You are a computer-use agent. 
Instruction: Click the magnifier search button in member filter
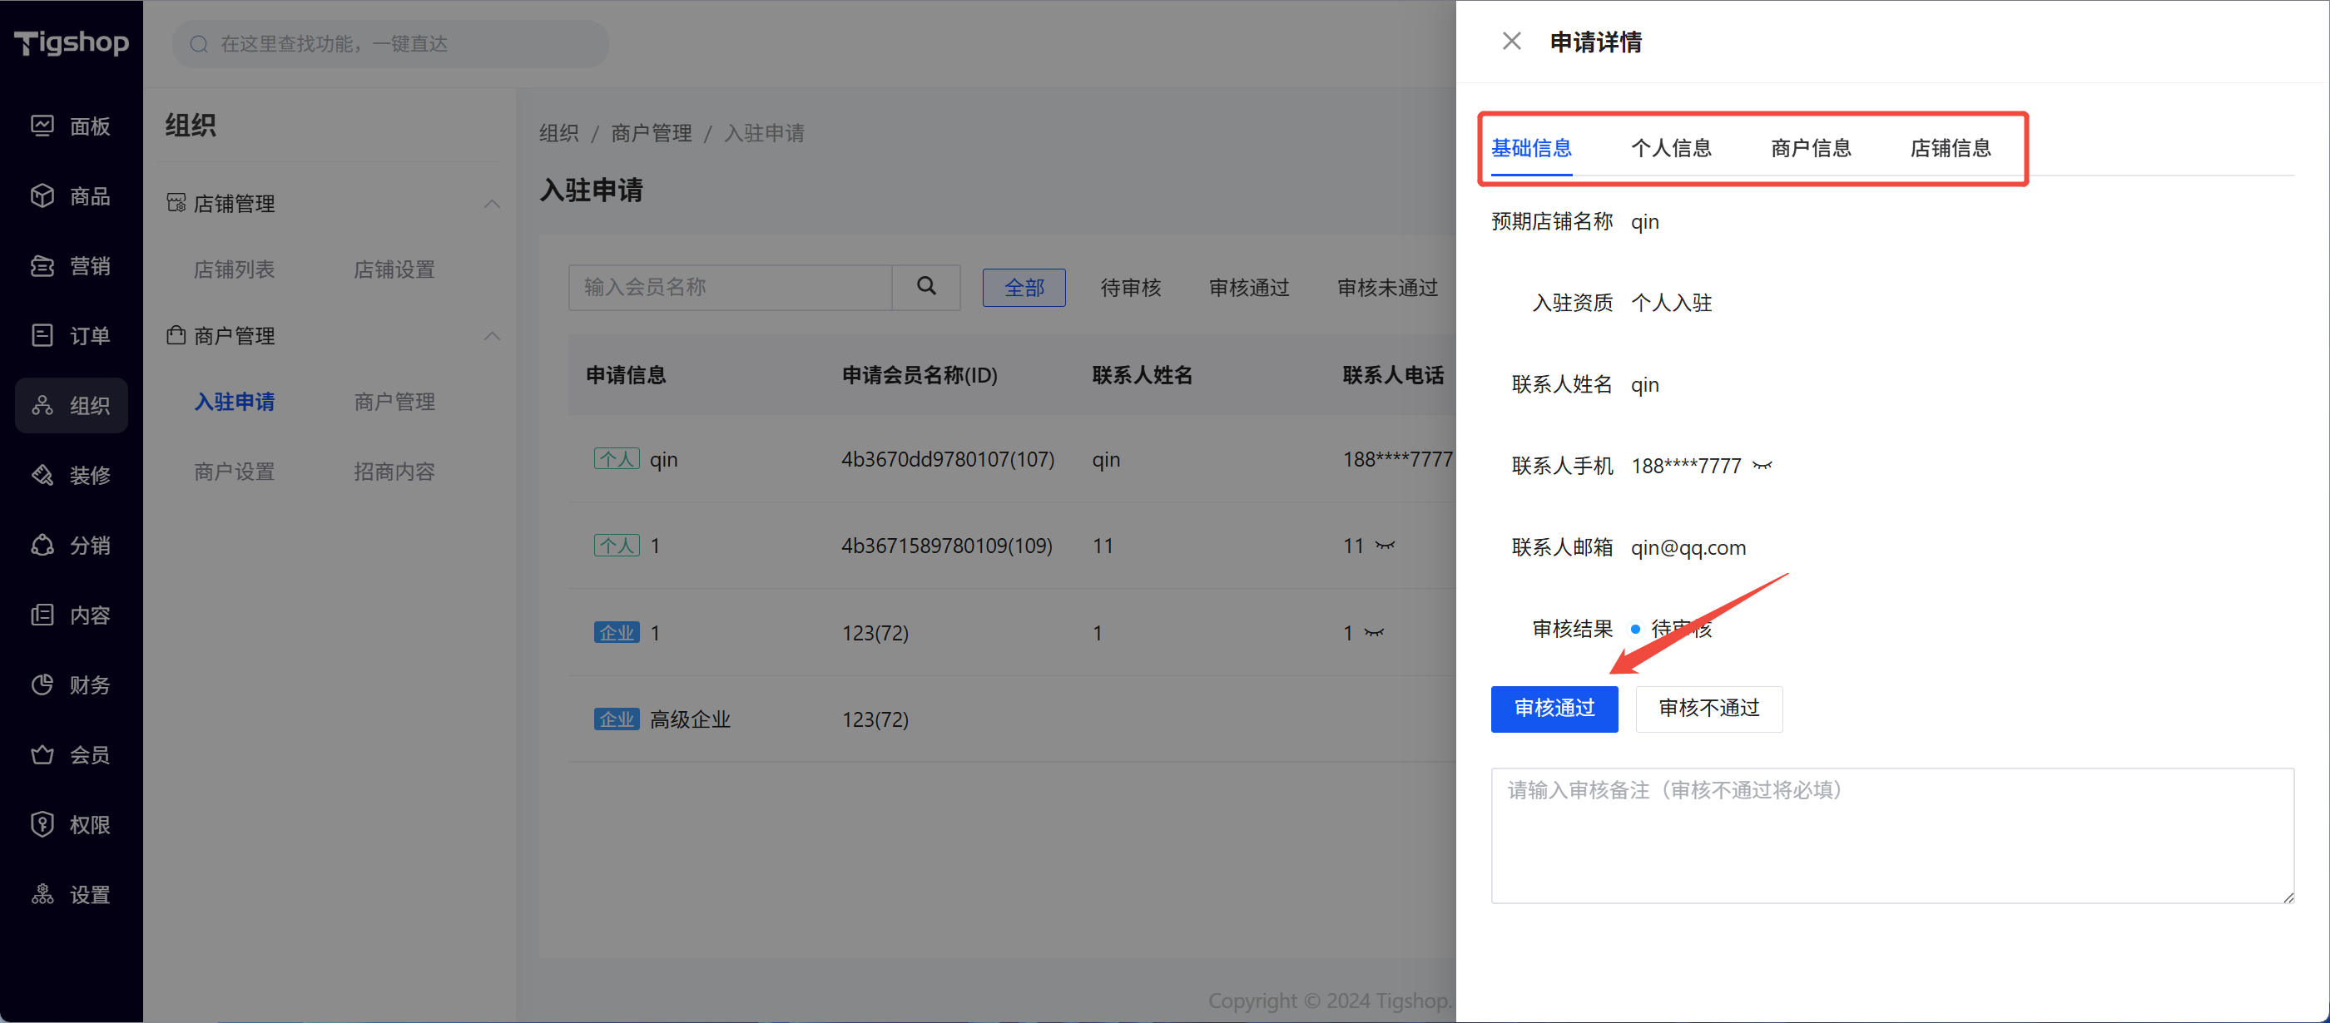pos(925,286)
